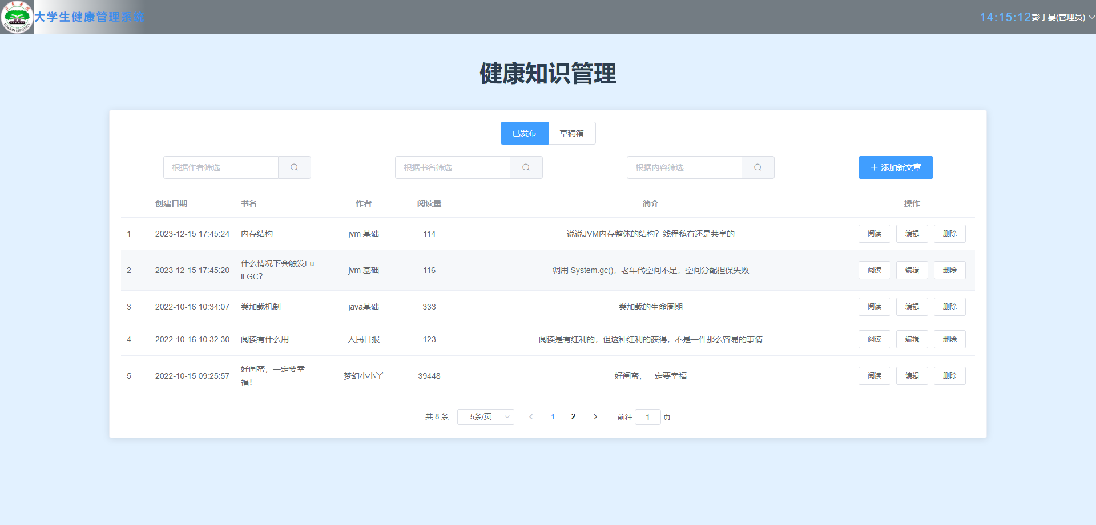This screenshot has width=1096, height=525.
Task: Click the university logo in top left corner
Action: pyautogui.click(x=17, y=17)
